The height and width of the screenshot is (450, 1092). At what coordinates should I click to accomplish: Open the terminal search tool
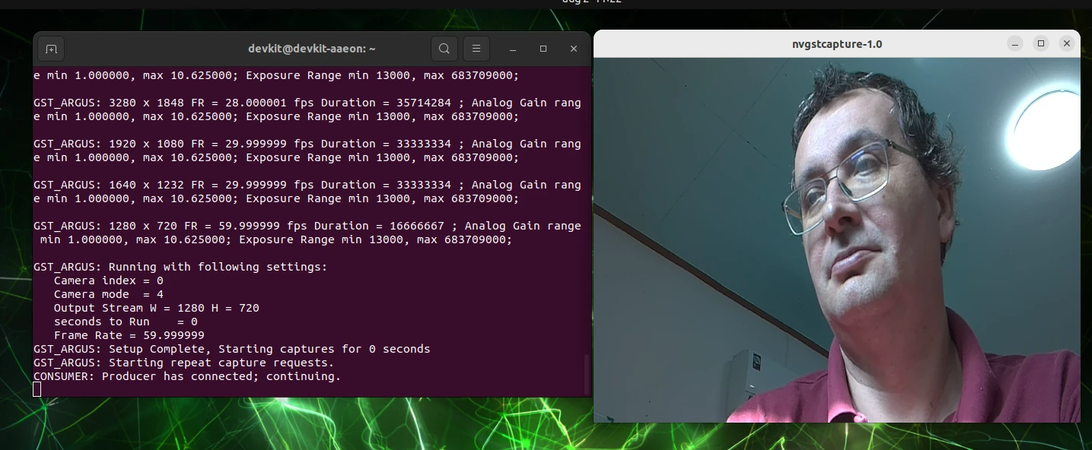444,49
